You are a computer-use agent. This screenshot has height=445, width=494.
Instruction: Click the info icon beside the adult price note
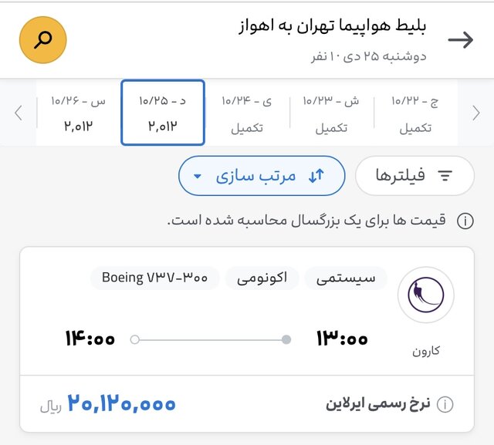pos(465,222)
